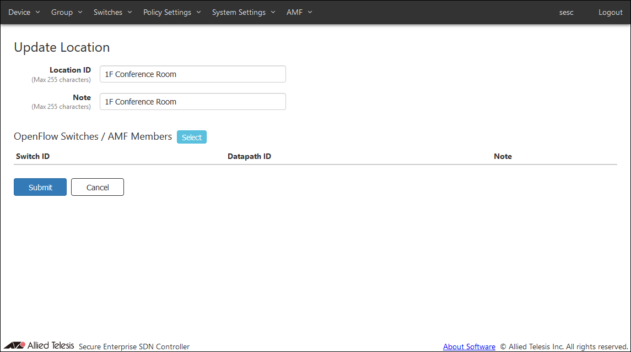Expand the System Settings dropdown

[x=243, y=12]
